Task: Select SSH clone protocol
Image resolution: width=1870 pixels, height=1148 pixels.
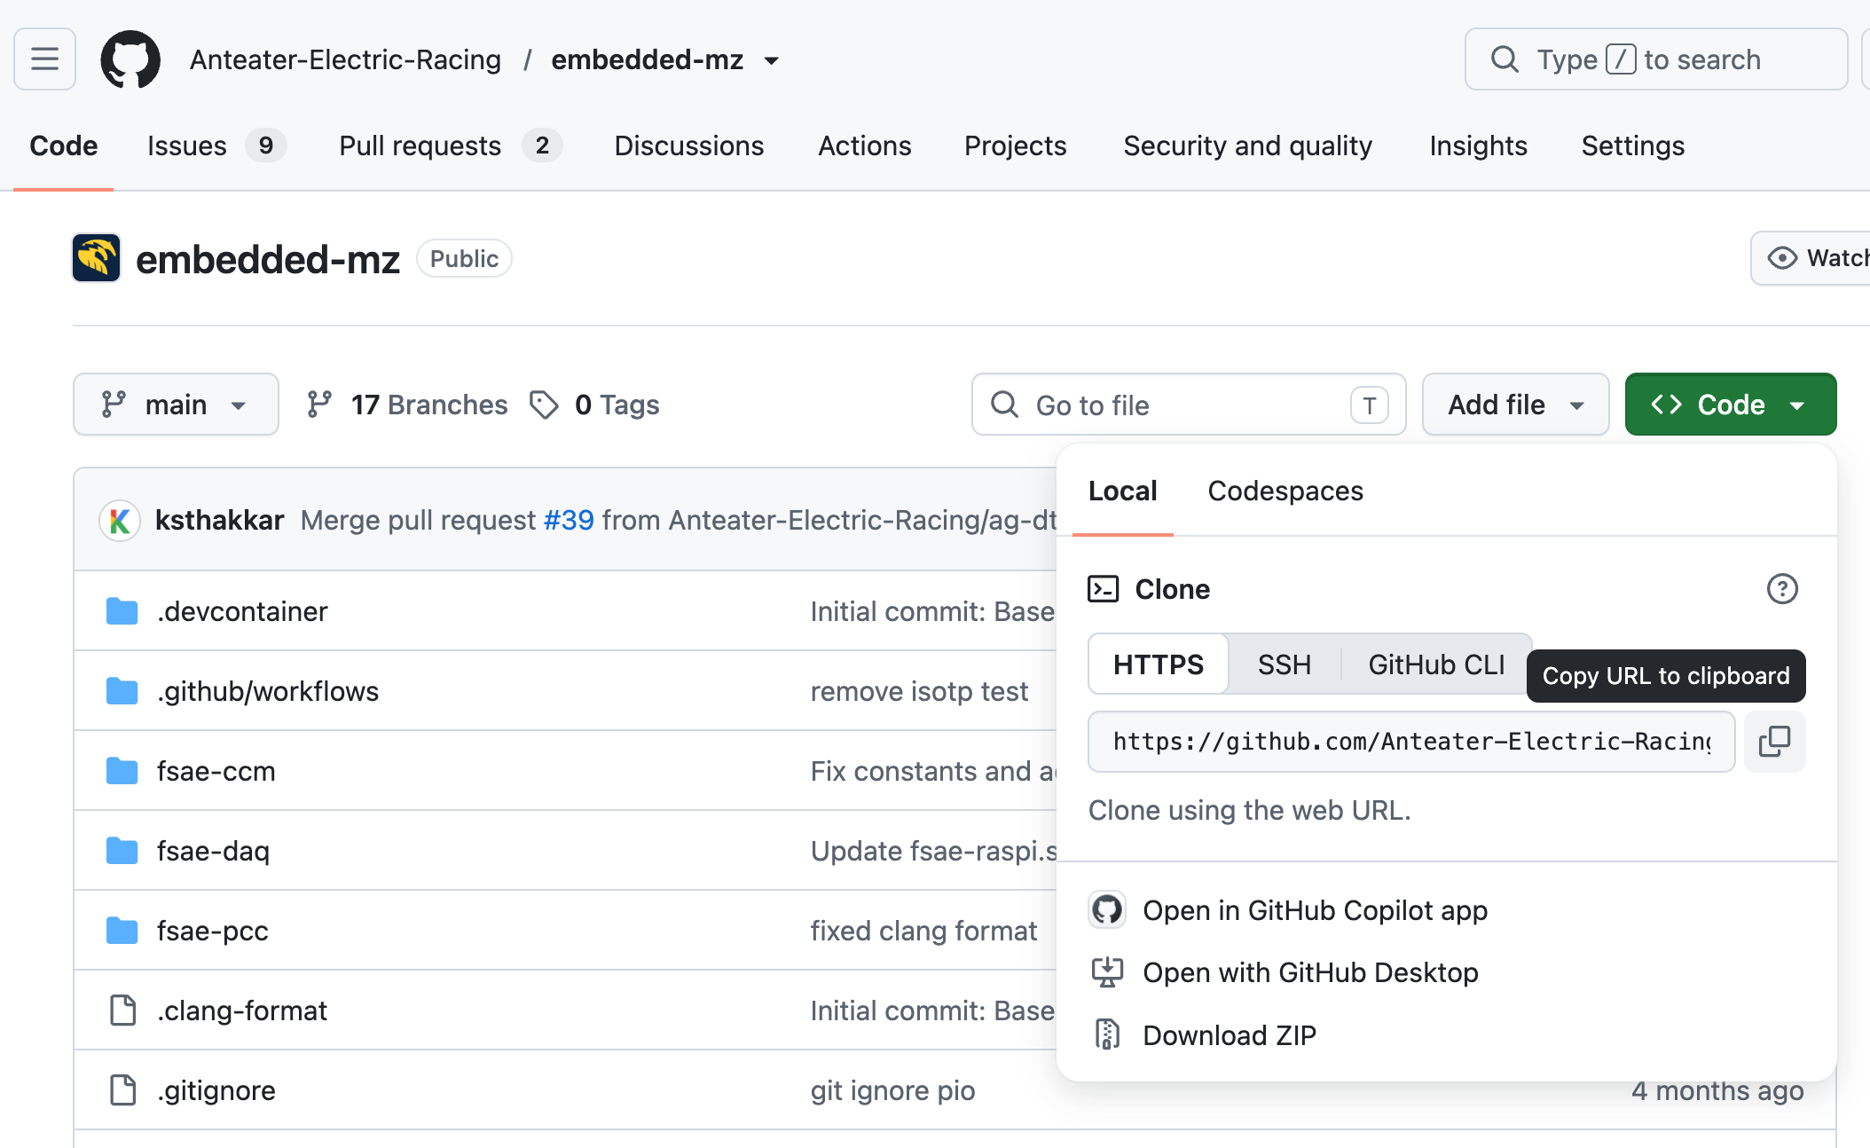Action: click(x=1285, y=664)
